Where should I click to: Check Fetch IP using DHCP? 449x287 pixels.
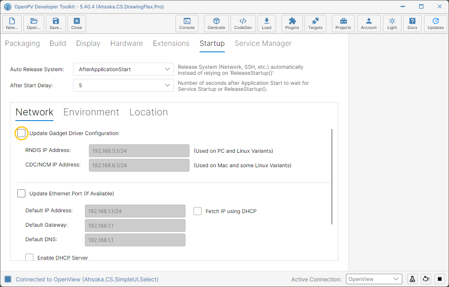tap(198, 211)
